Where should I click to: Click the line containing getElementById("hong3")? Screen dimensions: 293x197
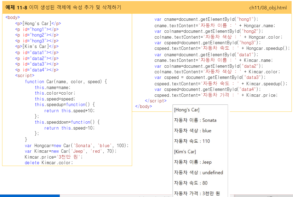pyautogui.click(x=207, y=43)
